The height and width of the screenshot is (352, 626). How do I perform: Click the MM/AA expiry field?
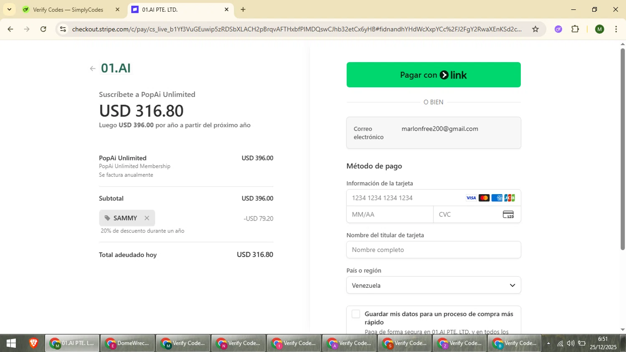390,215
